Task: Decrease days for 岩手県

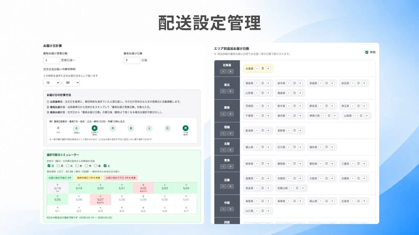Action: pyautogui.click(x=289, y=83)
